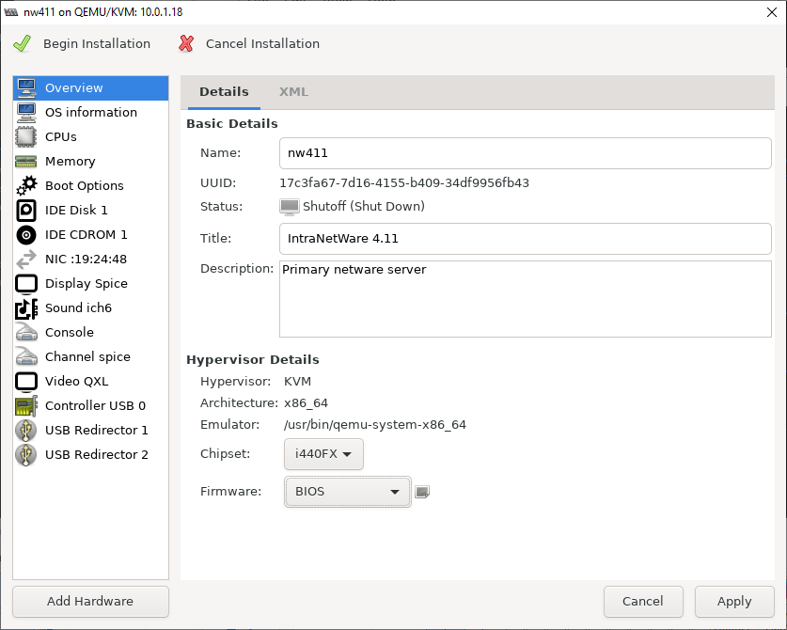This screenshot has height=630, width=787.
Task: Click the USB Redirector 2 icon
Action: point(26,455)
